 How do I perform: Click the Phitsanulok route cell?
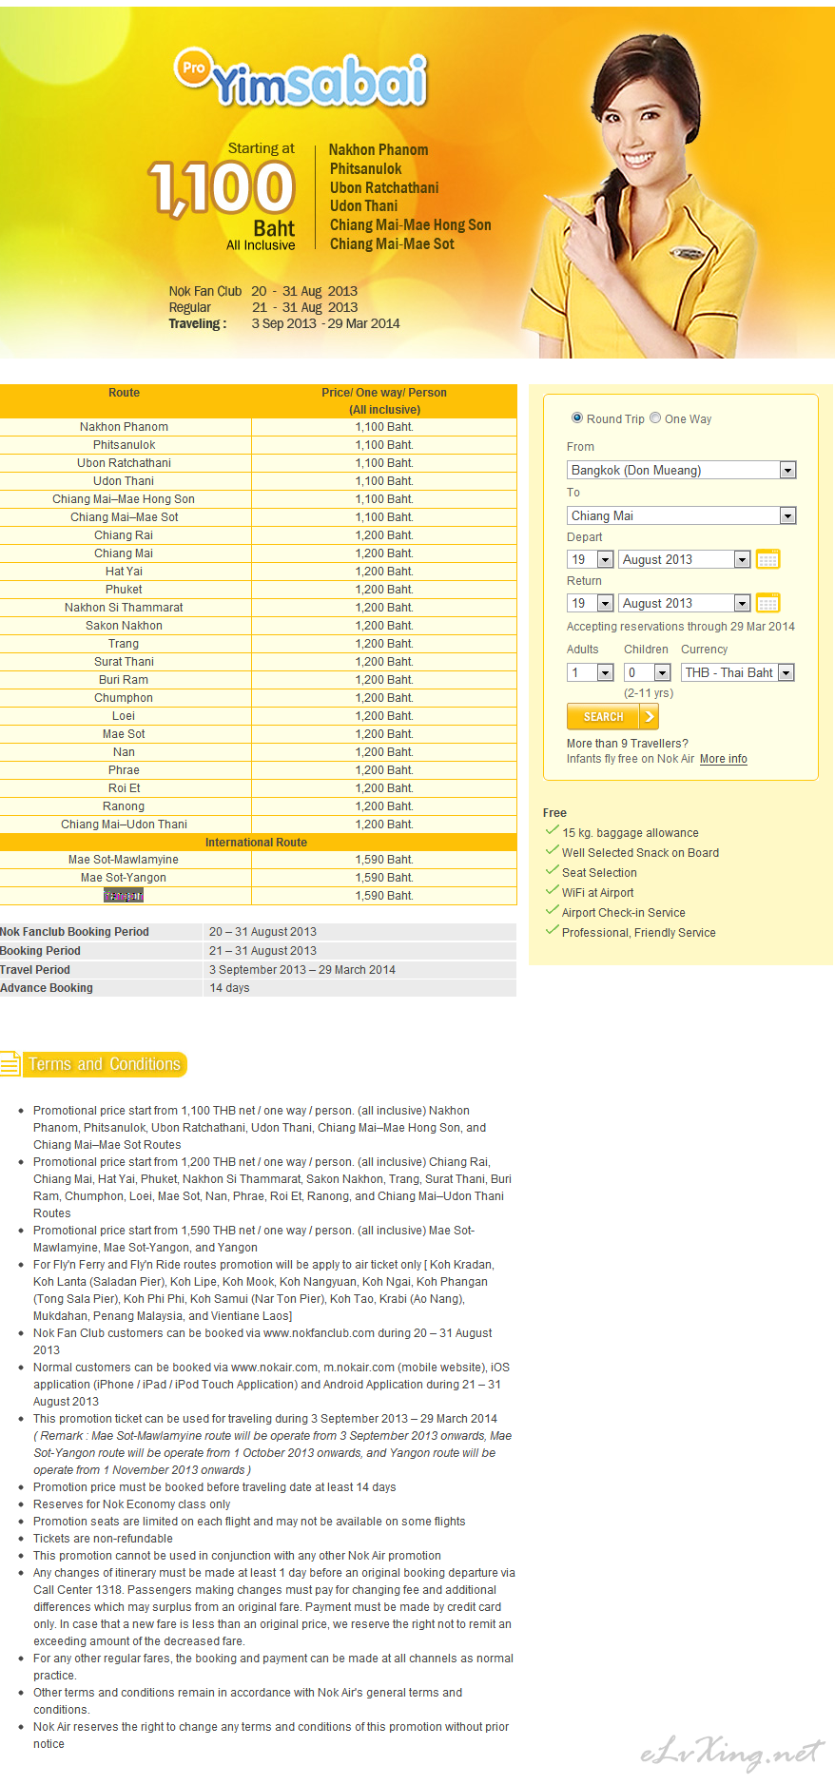[125, 445]
